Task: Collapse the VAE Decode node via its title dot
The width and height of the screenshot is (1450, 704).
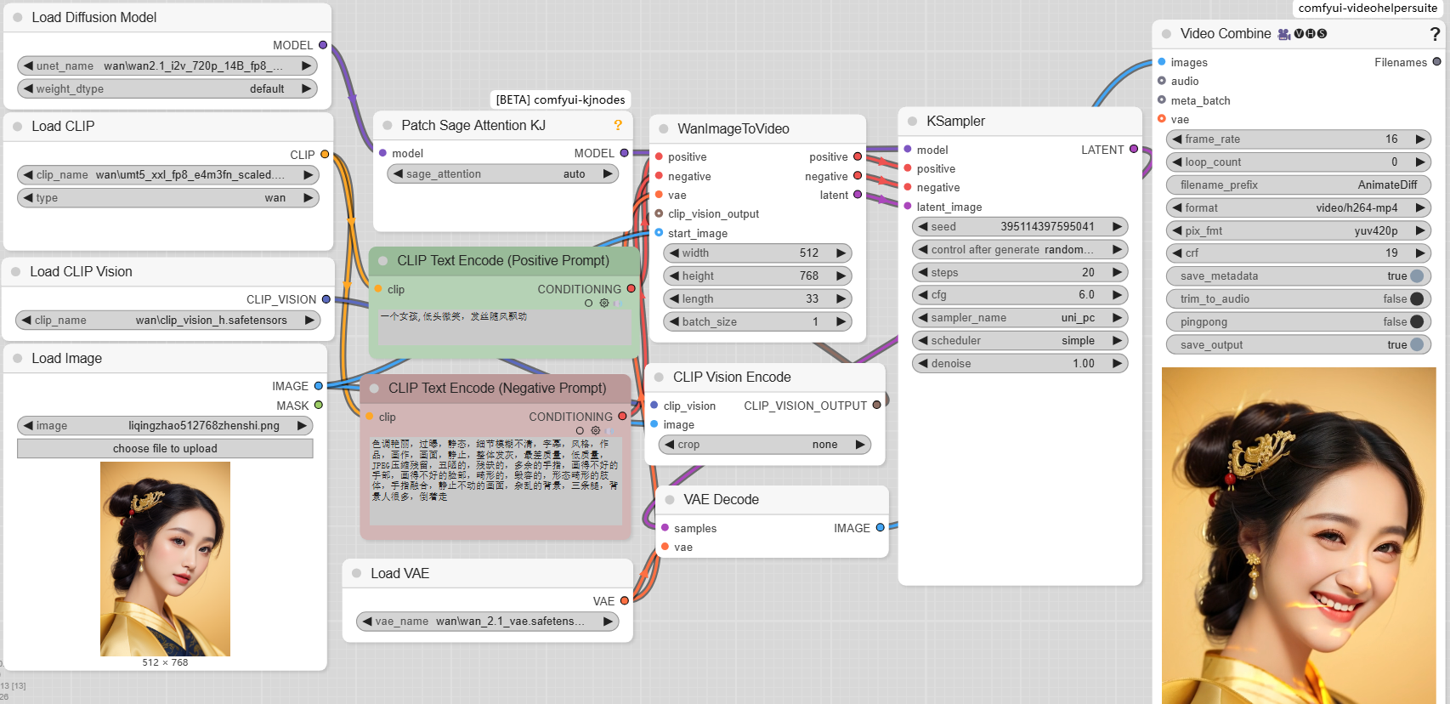Action: click(x=670, y=499)
